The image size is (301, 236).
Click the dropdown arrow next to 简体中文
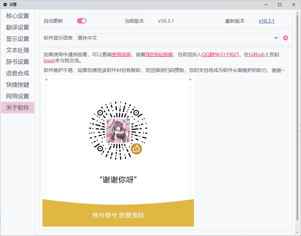pyautogui.click(x=276, y=38)
